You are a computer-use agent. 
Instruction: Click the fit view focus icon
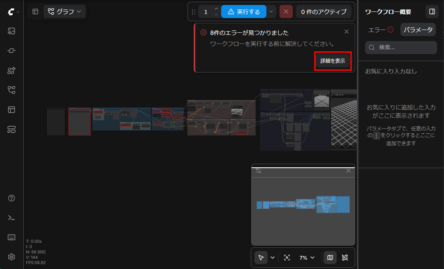click(287, 258)
